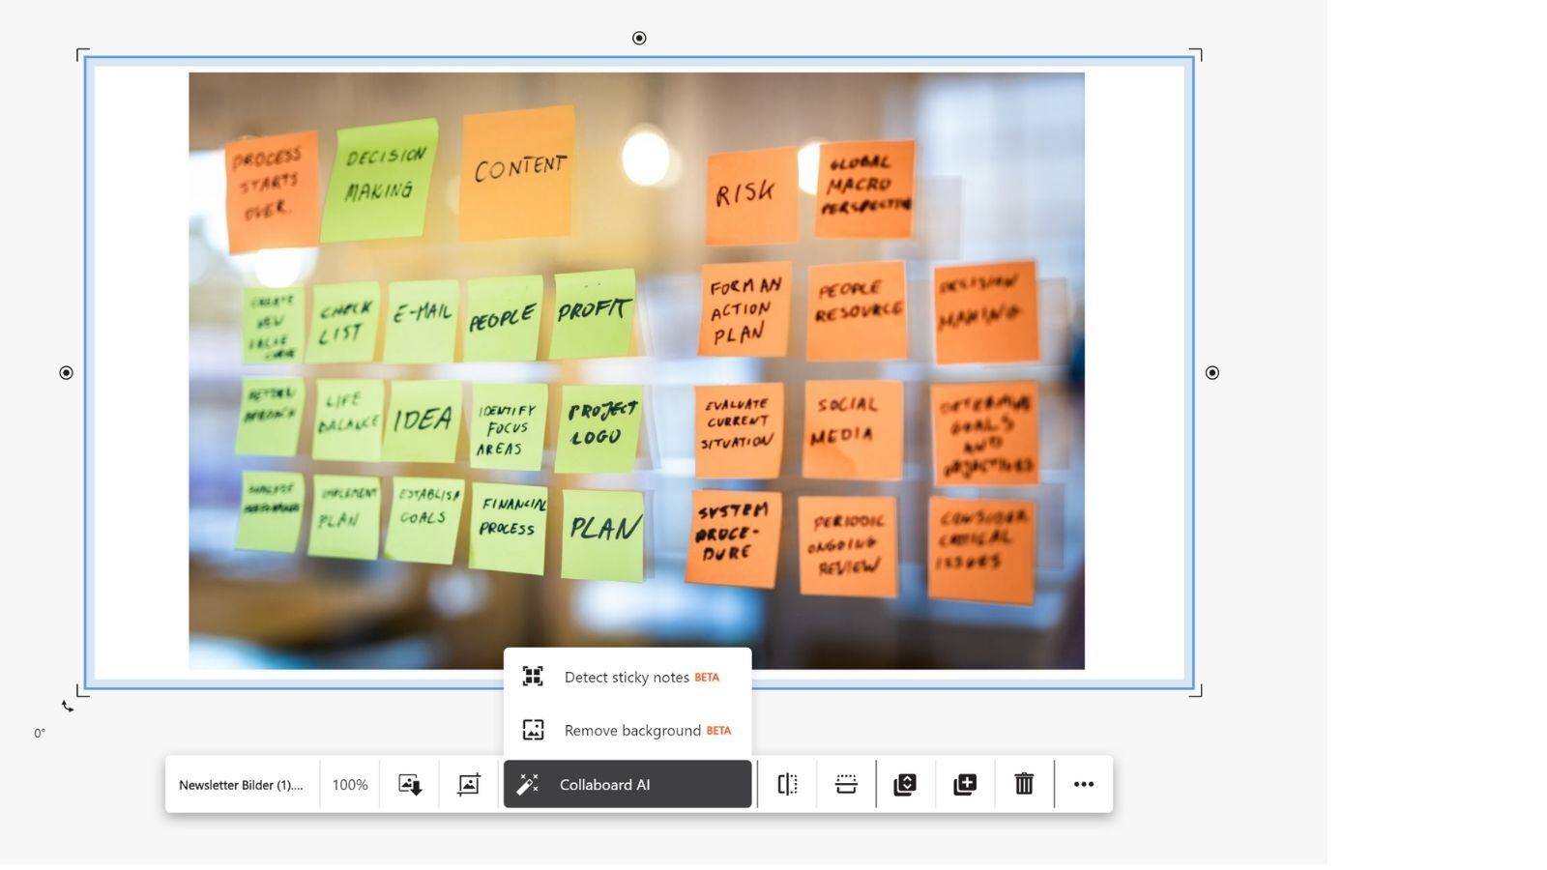Screen dimensions: 1547x870
Task: Delete the image with the trash icon
Action: 1024,784
